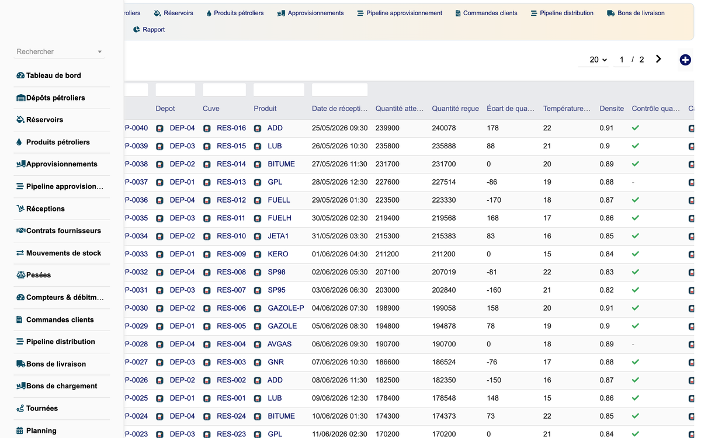Open the RES-011 tank link
Screen dimensions: 701x438
pos(231,218)
